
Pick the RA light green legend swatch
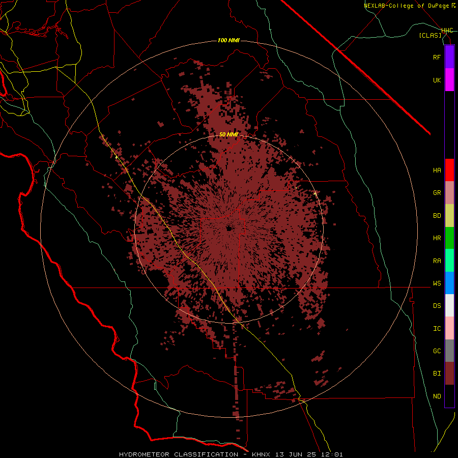(x=449, y=261)
